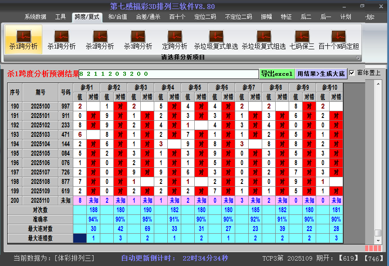Click the 未知 number cell in row 200

tap(66, 201)
